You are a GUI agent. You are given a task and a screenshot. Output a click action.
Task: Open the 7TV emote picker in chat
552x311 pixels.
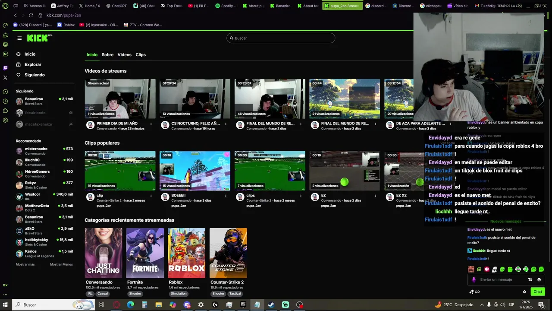click(530, 279)
